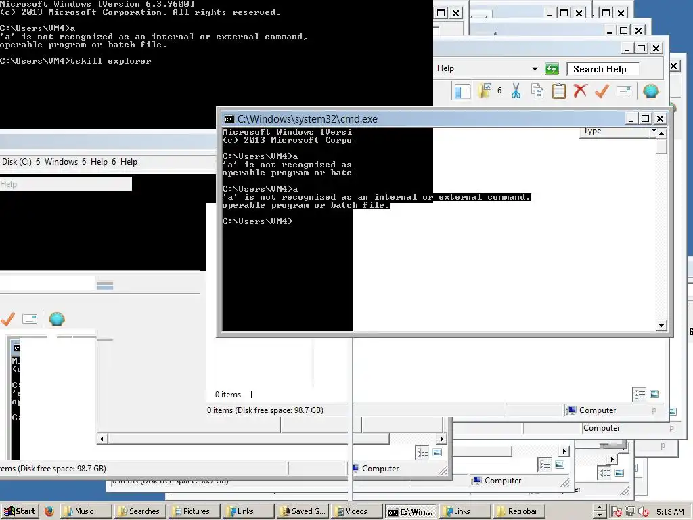This screenshot has width=693, height=520.
Task: Open the Start menu
Action: tap(20, 512)
